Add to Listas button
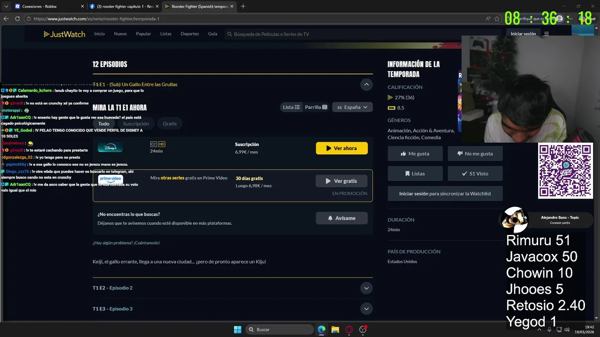Image resolution: width=600 pixels, height=337 pixels. point(415,173)
